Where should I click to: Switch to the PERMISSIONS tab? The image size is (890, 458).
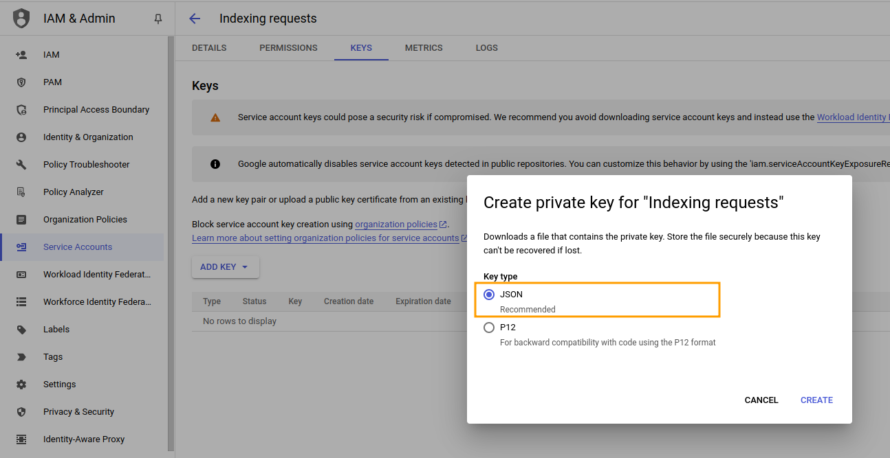tap(288, 48)
